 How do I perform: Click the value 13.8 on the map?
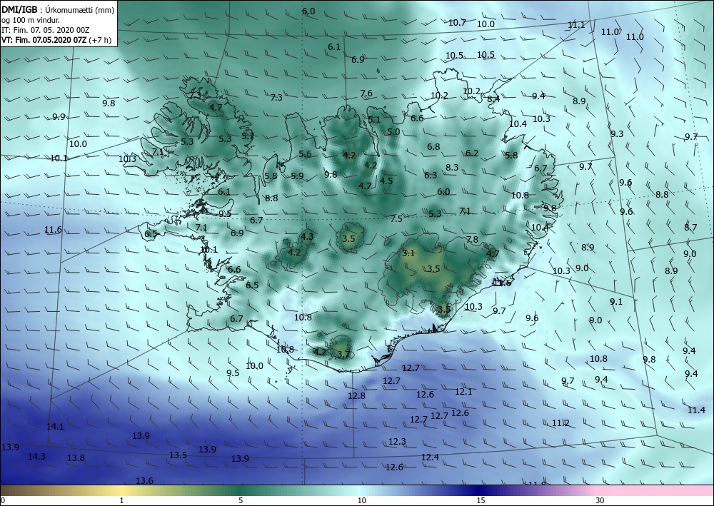76,458
